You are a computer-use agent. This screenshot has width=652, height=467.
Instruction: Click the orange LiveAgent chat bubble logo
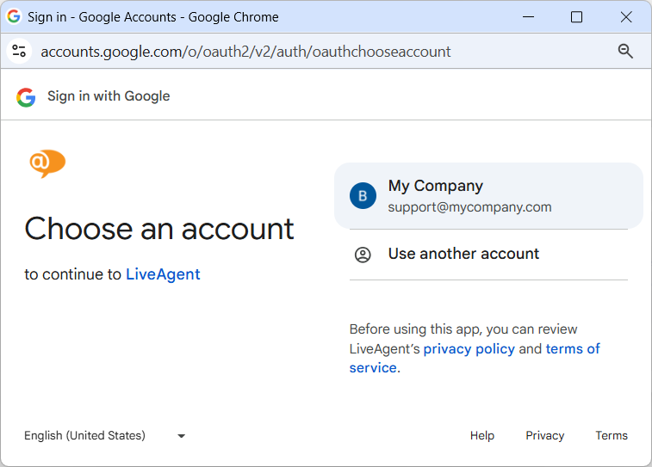[x=47, y=163]
